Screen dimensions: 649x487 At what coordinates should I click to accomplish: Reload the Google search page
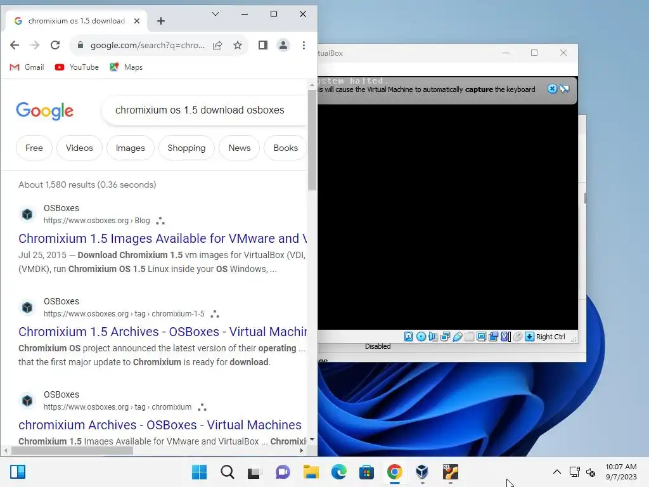[x=55, y=45]
